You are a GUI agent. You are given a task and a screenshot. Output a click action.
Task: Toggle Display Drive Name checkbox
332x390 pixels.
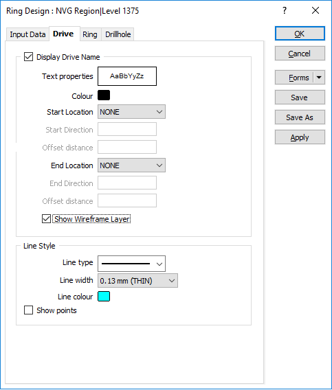pos(28,57)
